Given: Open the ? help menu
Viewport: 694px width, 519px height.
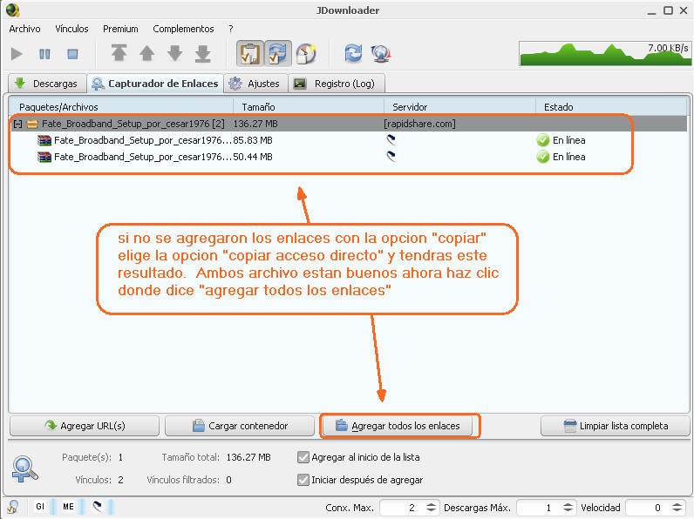Looking at the screenshot, I should 230,29.
